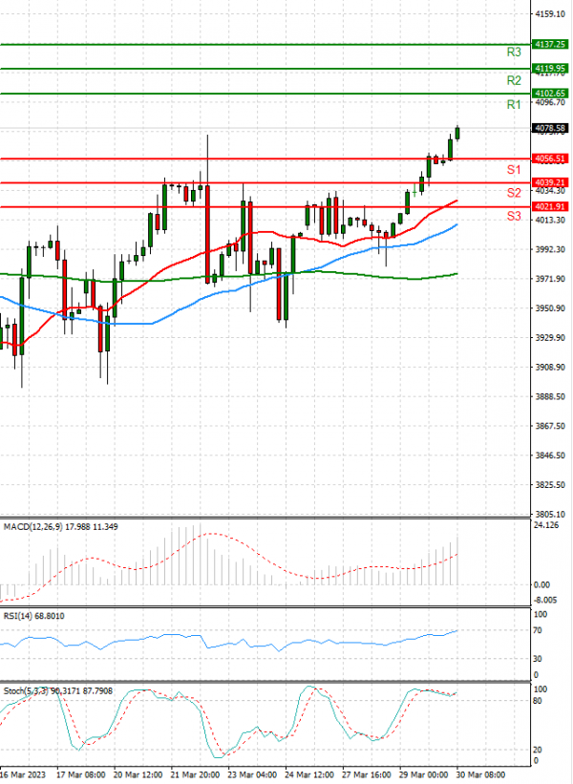Click the S3 support label
573x784 pixels.
(514, 216)
